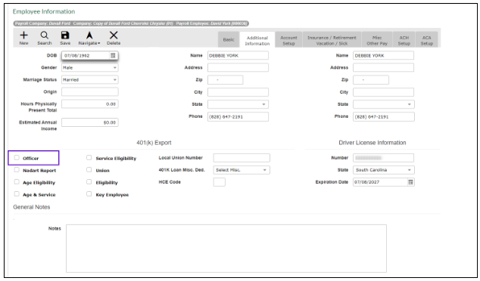Save the employee record
This screenshot has width=480, height=281.
click(x=65, y=35)
